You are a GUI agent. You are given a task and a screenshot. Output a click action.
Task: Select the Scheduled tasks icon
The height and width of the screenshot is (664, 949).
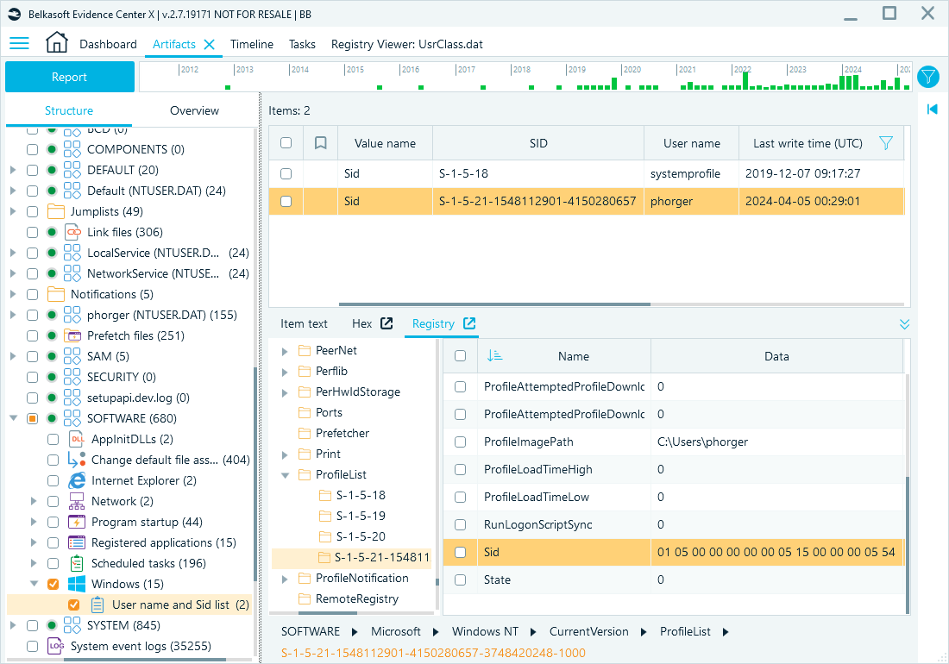[77, 564]
